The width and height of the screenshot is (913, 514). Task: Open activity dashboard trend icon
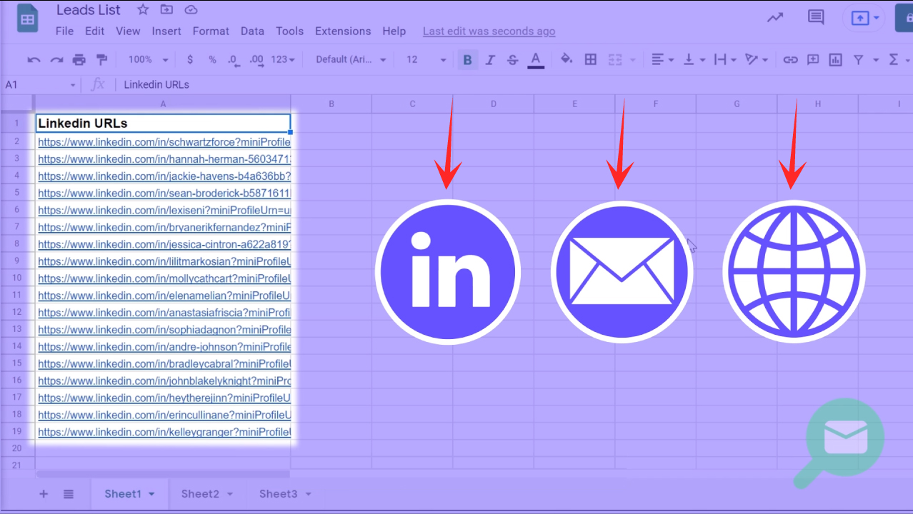[x=775, y=18]
